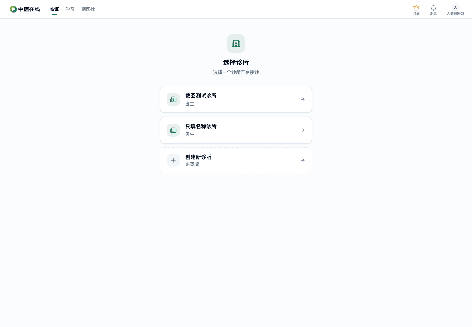Open the 订阅 crown icon
Viewport: 472px width, 327px height.
(416, 8)
